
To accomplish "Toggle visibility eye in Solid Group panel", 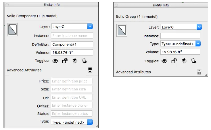I will [x=164, y=61].
